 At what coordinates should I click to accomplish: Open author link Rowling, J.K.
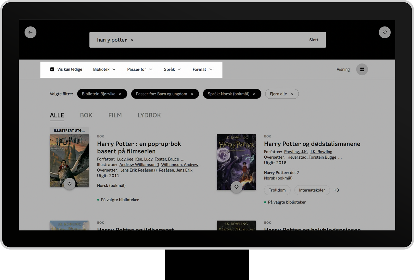click(x=296, y=152)
